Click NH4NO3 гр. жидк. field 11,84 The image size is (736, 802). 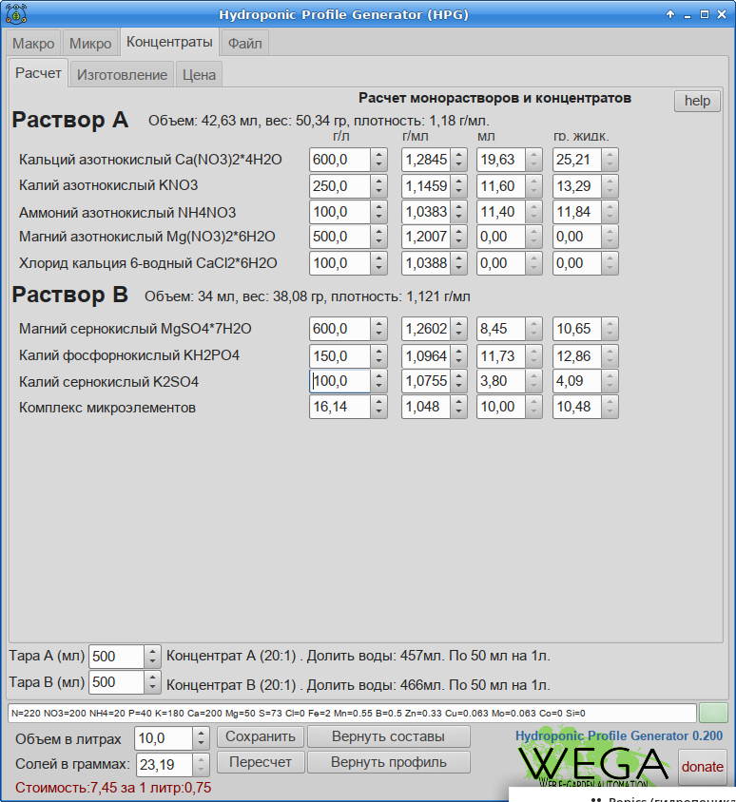coord(577,212)
